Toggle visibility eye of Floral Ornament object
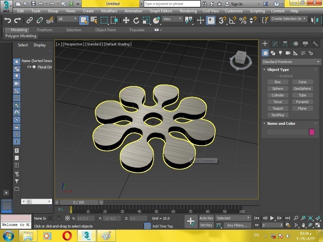The height and width of the screenshot is (242, 323). click(x=29, y=67)
